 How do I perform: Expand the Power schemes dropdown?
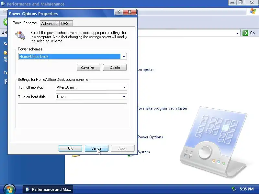(124, 56)
